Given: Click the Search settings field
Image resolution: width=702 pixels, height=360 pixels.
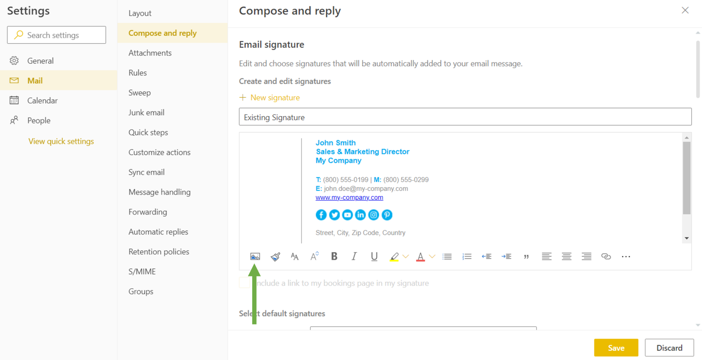Looking at the screenshot, I should click(57, 35).
